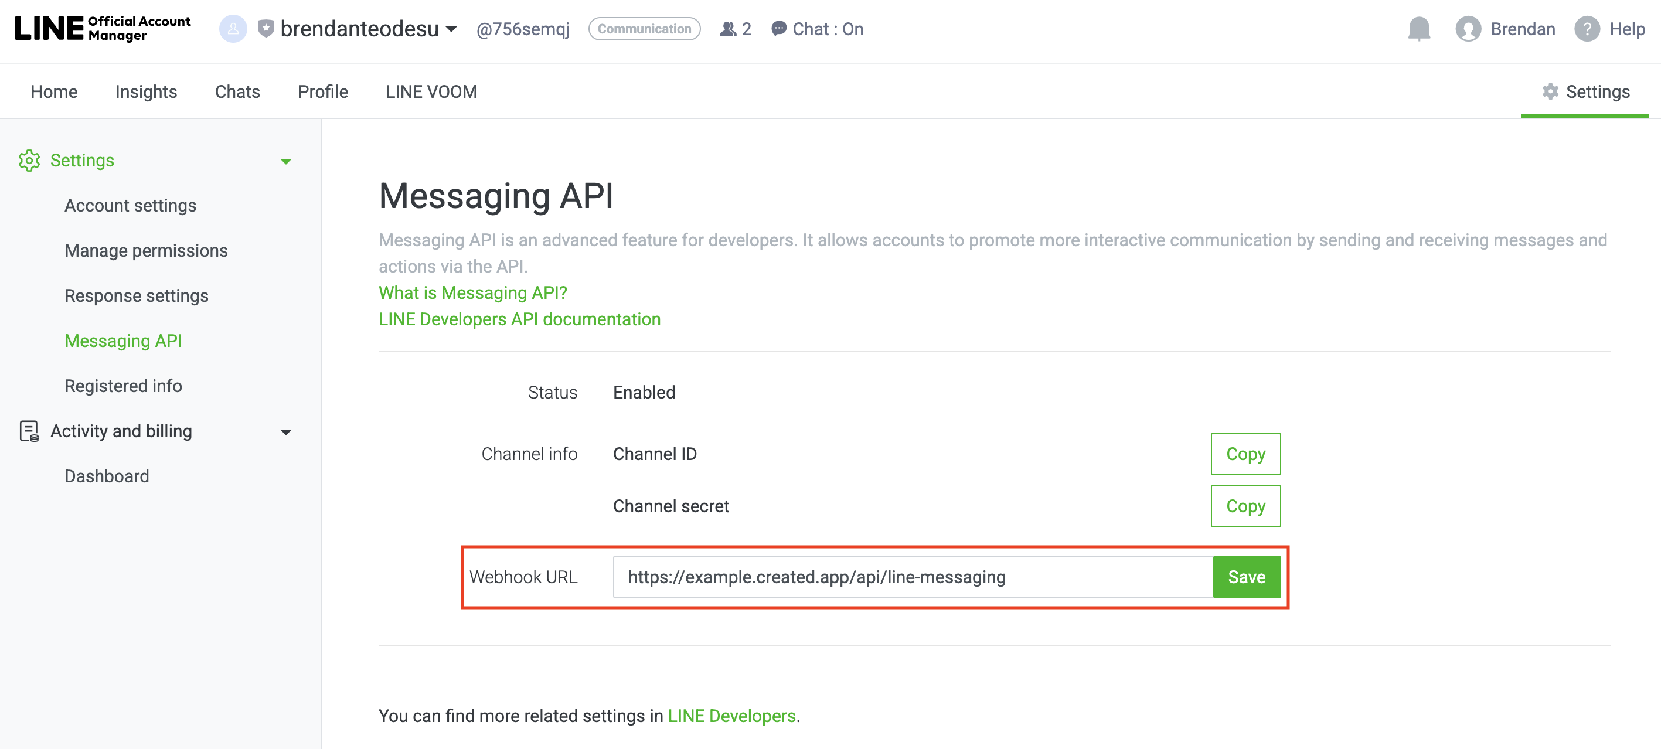Copy the Channel ID
The image size is (1661, 749).
point(1245,454)
